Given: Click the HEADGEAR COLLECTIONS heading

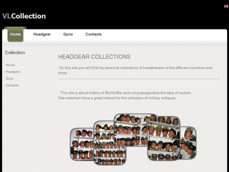Looking at the screenshot, I should pos(94,57).
